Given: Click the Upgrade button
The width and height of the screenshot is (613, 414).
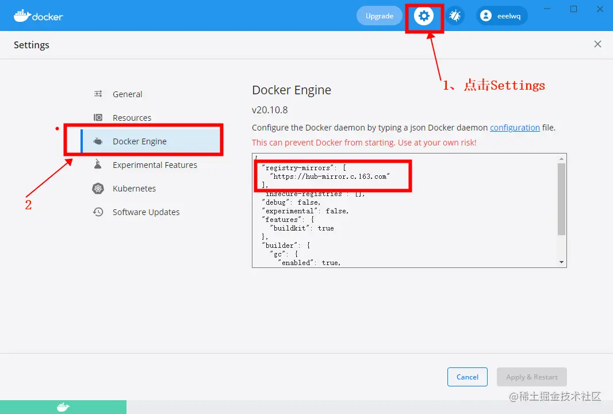Looking at the screenshot, I should coord(379,16).
